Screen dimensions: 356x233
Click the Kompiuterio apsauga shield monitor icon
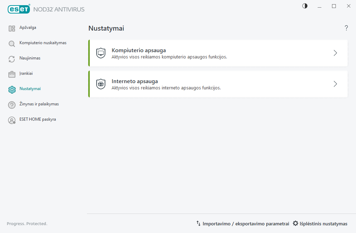(100, 53)
